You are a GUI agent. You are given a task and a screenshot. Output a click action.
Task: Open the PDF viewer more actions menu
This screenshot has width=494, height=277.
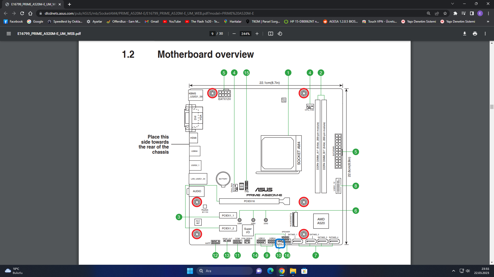click(x=485, y=34)
